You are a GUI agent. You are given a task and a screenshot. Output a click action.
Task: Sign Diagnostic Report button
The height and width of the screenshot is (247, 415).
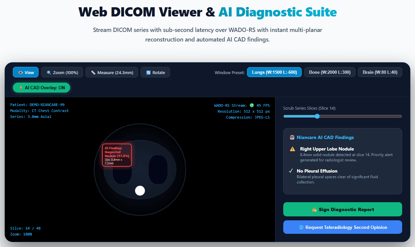[x=343, y=209]
